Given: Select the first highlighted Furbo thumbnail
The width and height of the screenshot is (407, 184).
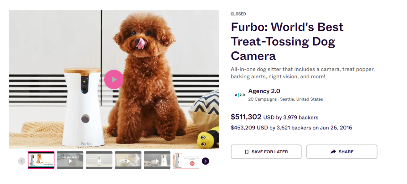Looking at the screenshot, I should point(41,160).
